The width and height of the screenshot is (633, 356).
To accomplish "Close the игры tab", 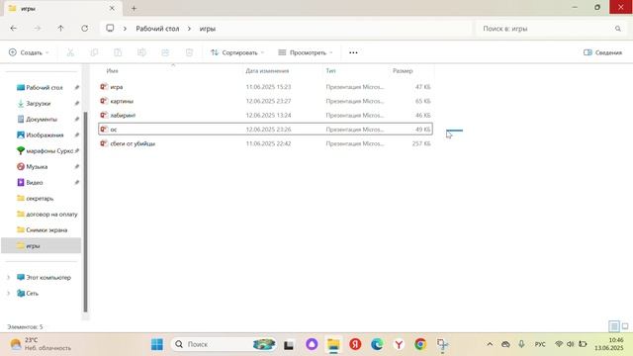I will pyautogui.click(x=112, y=8).
